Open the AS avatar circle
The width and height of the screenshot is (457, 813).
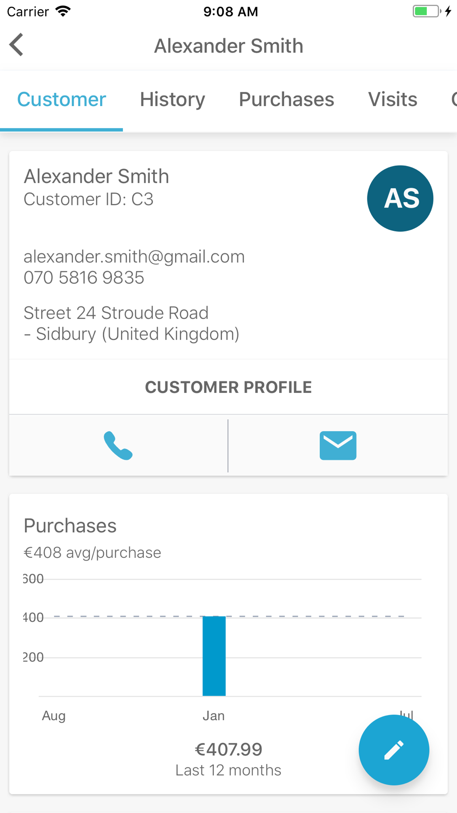(x=400, y=198)
